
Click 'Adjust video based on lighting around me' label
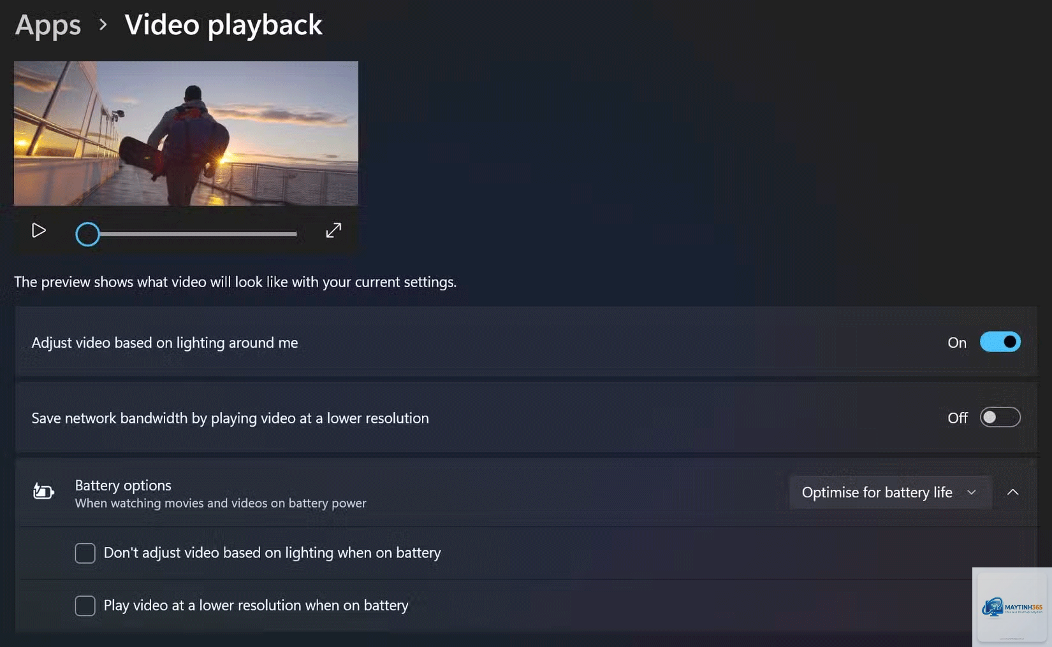click(x=164, y=343)
